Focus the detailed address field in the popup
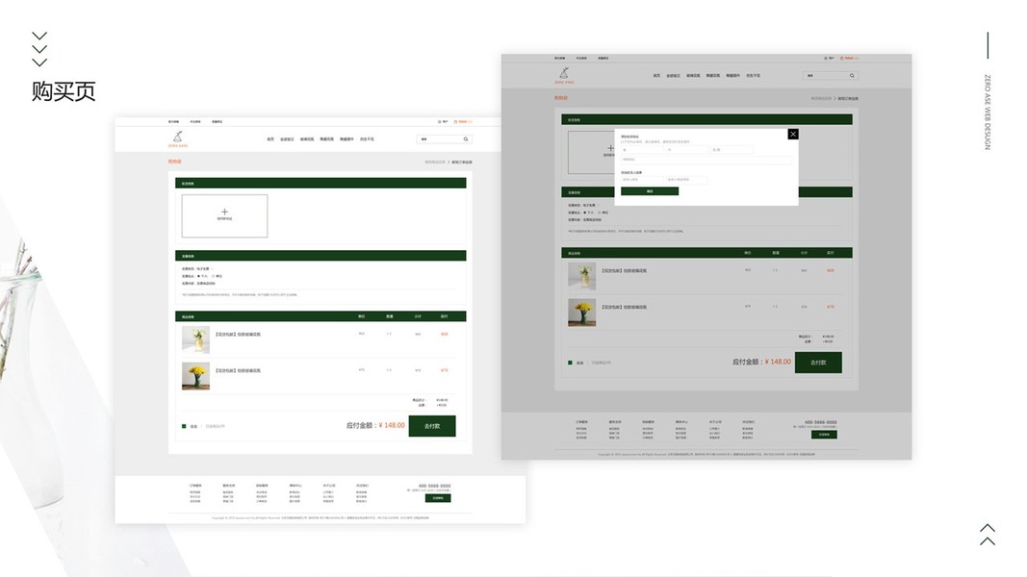This screenshot has width=1027, height=577. (706, 160)
